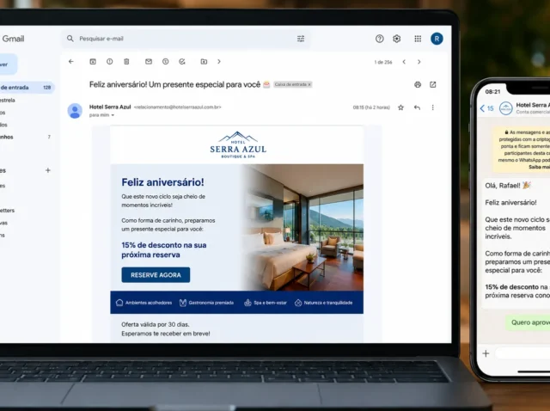
Task: Open account avatar R
Action: (437, 39)
